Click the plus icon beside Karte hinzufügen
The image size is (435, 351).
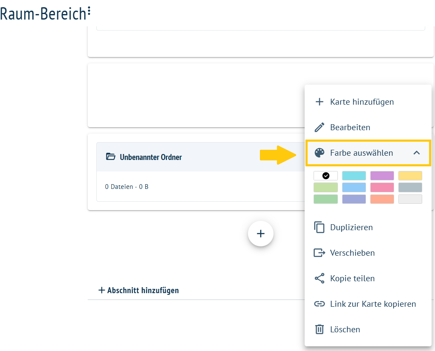319,102
